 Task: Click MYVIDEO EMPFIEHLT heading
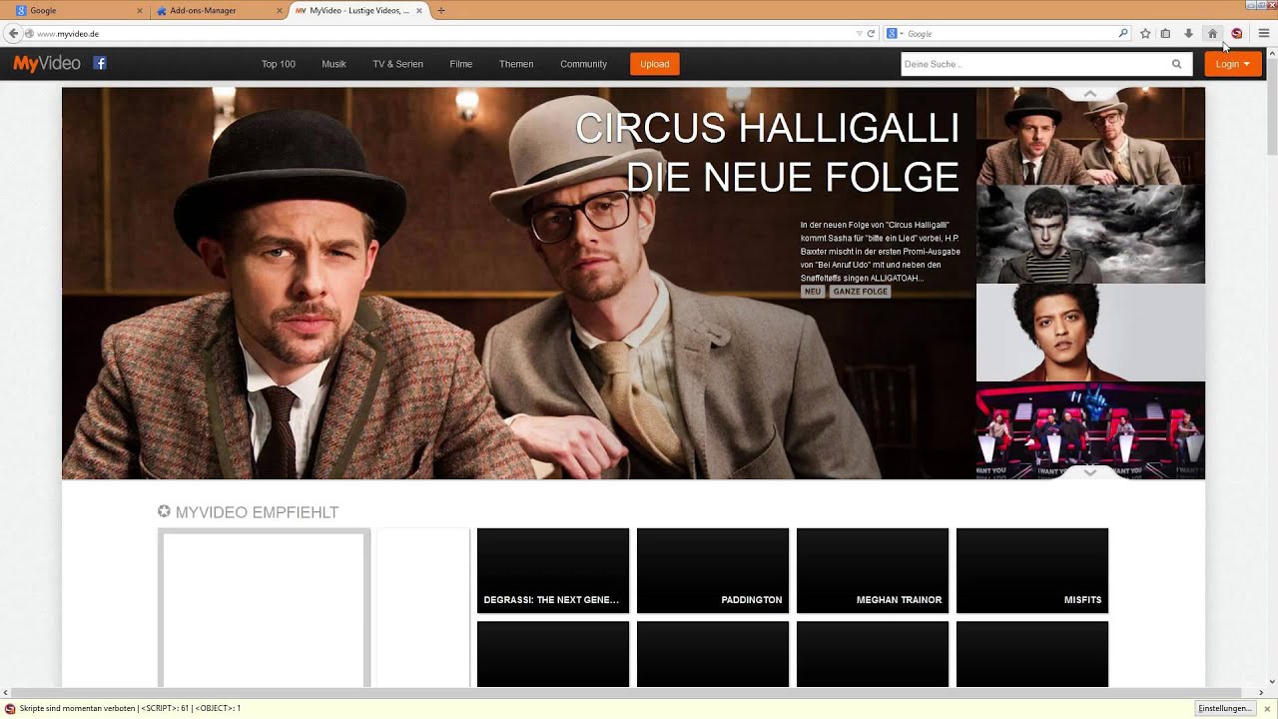(x=257, y=512)
